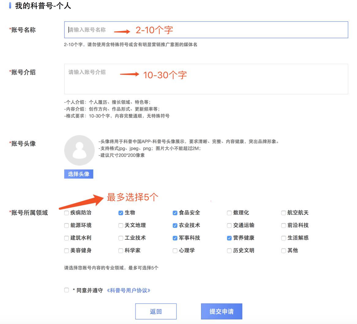Image resolution: width=357 pixels, height=324 pixels.
Task: Click the gray avatar placeholder image
Action: (79, 150)
